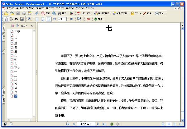Click the page number field in status bar
Image resolution: width=187 pixels, height=129 pixels.
(86, 124)
